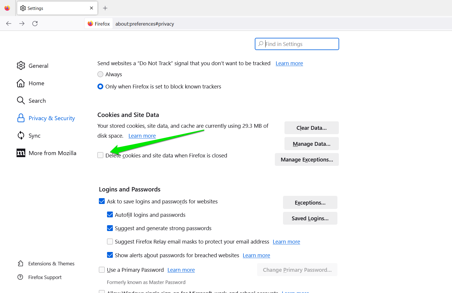Image resolution: width=452 pixels, height=293 pixels.
Task: Click 'Formerly known as Master Password' text
Action: tap(146, 282)
